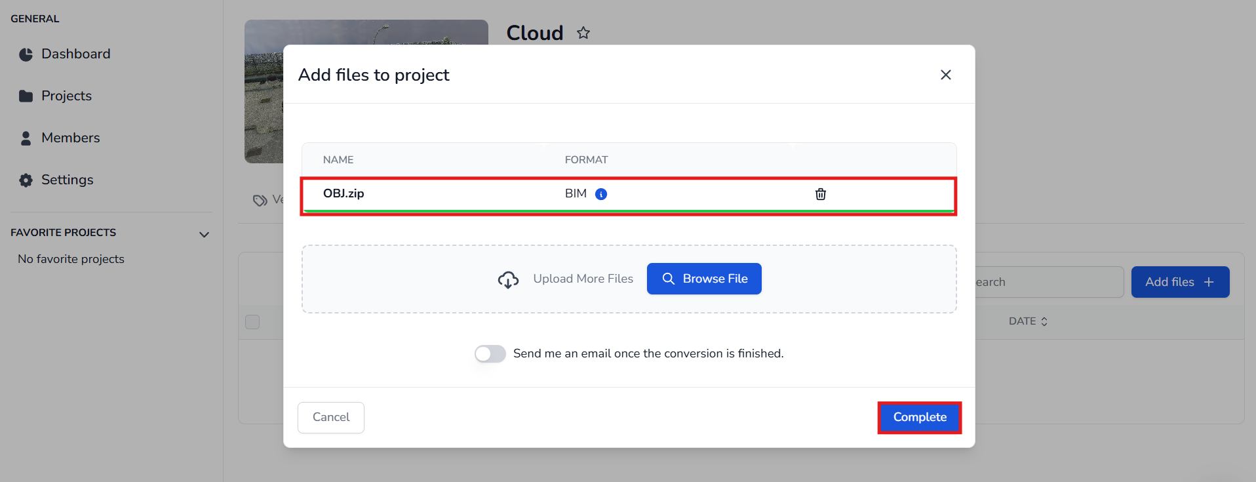1256x482 pixels.
Task: Check the select-all files checkbox
Action: pyautogui.click(x=252, y=322)
